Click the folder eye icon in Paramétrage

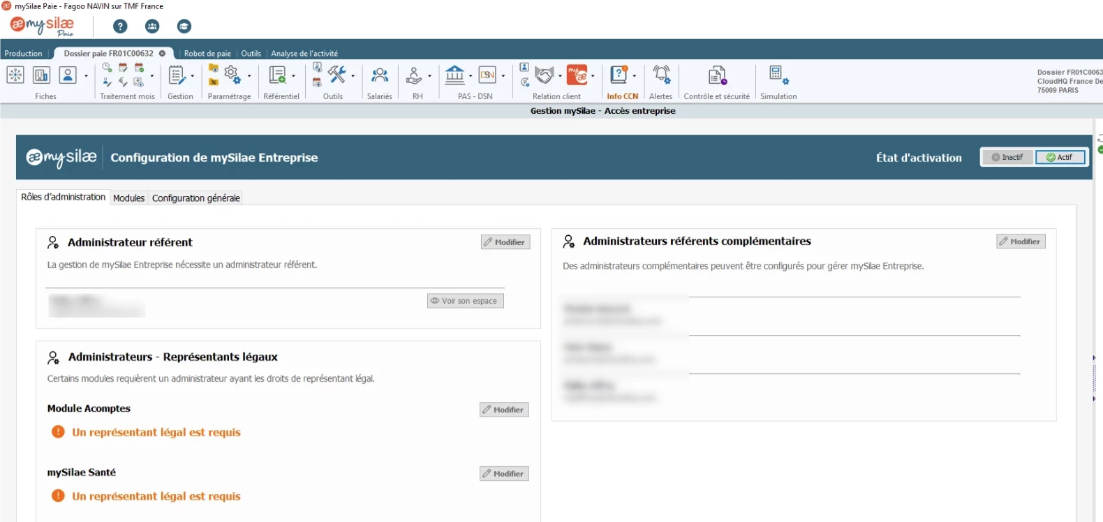214,68
